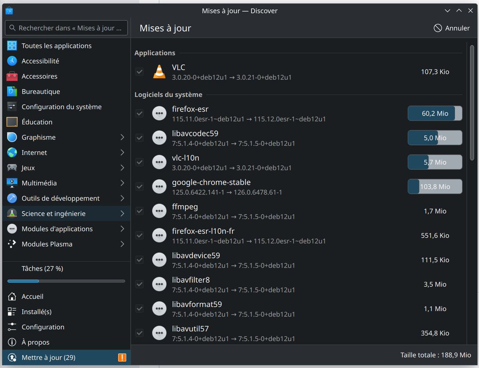
Task: Click the Configuration du système icon
Action: pyautogui.click(x=12, y=107)
